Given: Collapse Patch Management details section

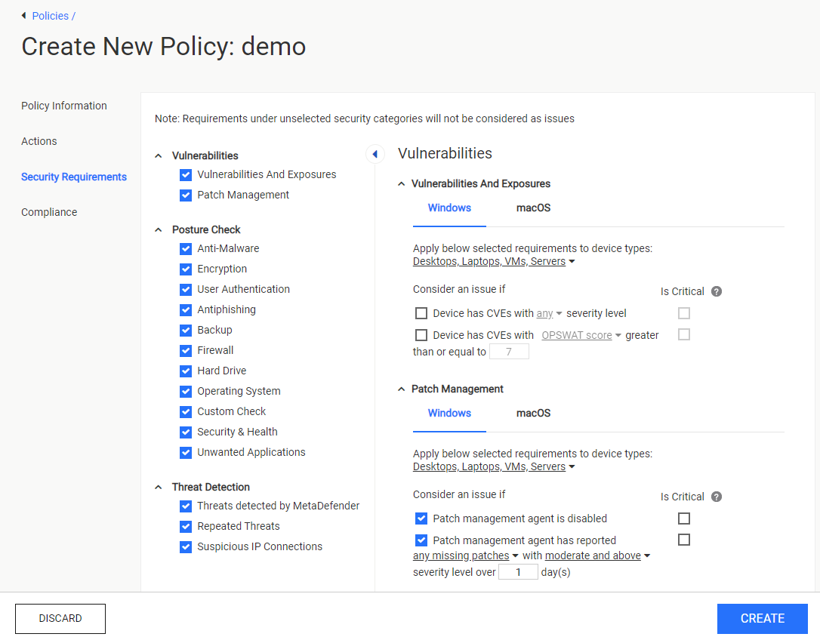Looking at the screenshot, I should point(401,389).
